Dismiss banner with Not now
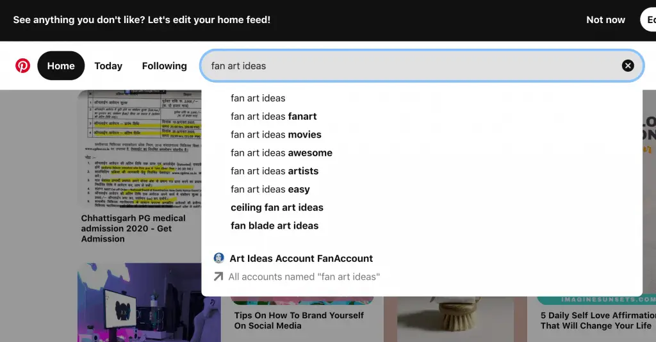 pos(605,20)
